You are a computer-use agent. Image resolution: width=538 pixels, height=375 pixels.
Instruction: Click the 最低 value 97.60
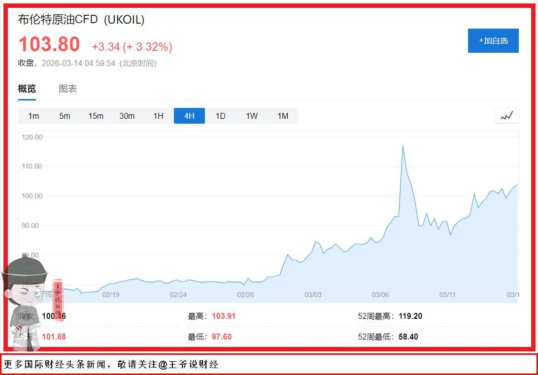222,337
